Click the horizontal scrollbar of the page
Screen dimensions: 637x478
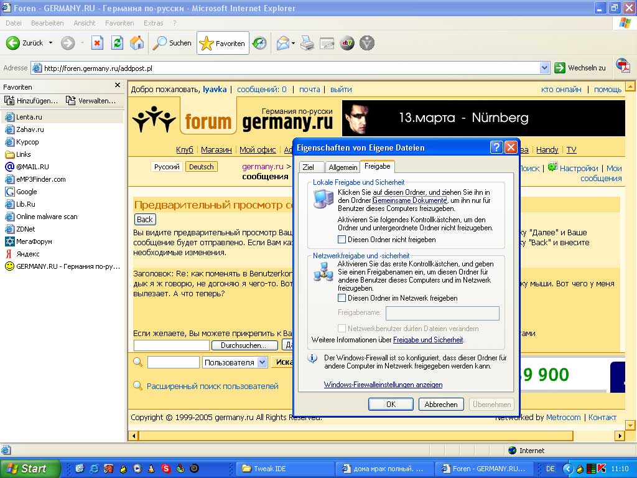click(356, 436)
